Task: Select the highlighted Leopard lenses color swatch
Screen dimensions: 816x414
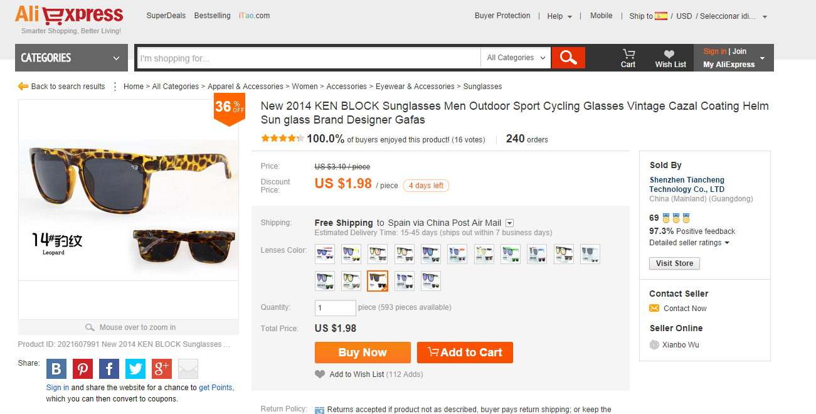Action: [x=378, y=281]
